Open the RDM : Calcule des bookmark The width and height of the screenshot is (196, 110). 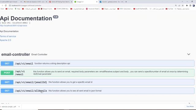tap(125, 9)
